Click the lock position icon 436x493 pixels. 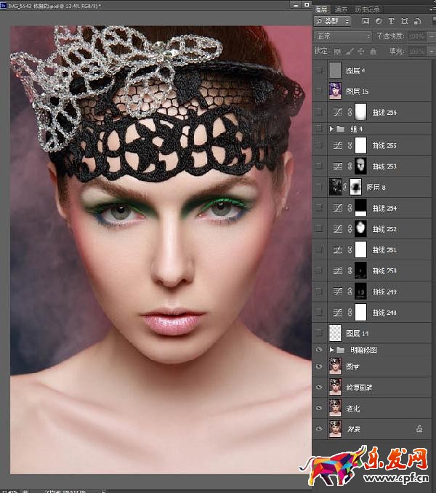click(361, 52)
